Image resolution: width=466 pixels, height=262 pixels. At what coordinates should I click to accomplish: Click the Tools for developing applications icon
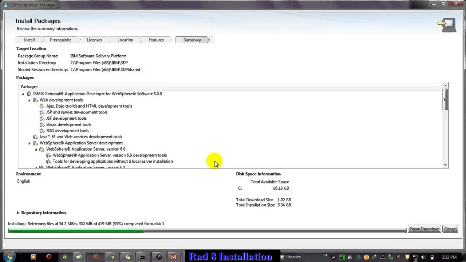(48, 162)
